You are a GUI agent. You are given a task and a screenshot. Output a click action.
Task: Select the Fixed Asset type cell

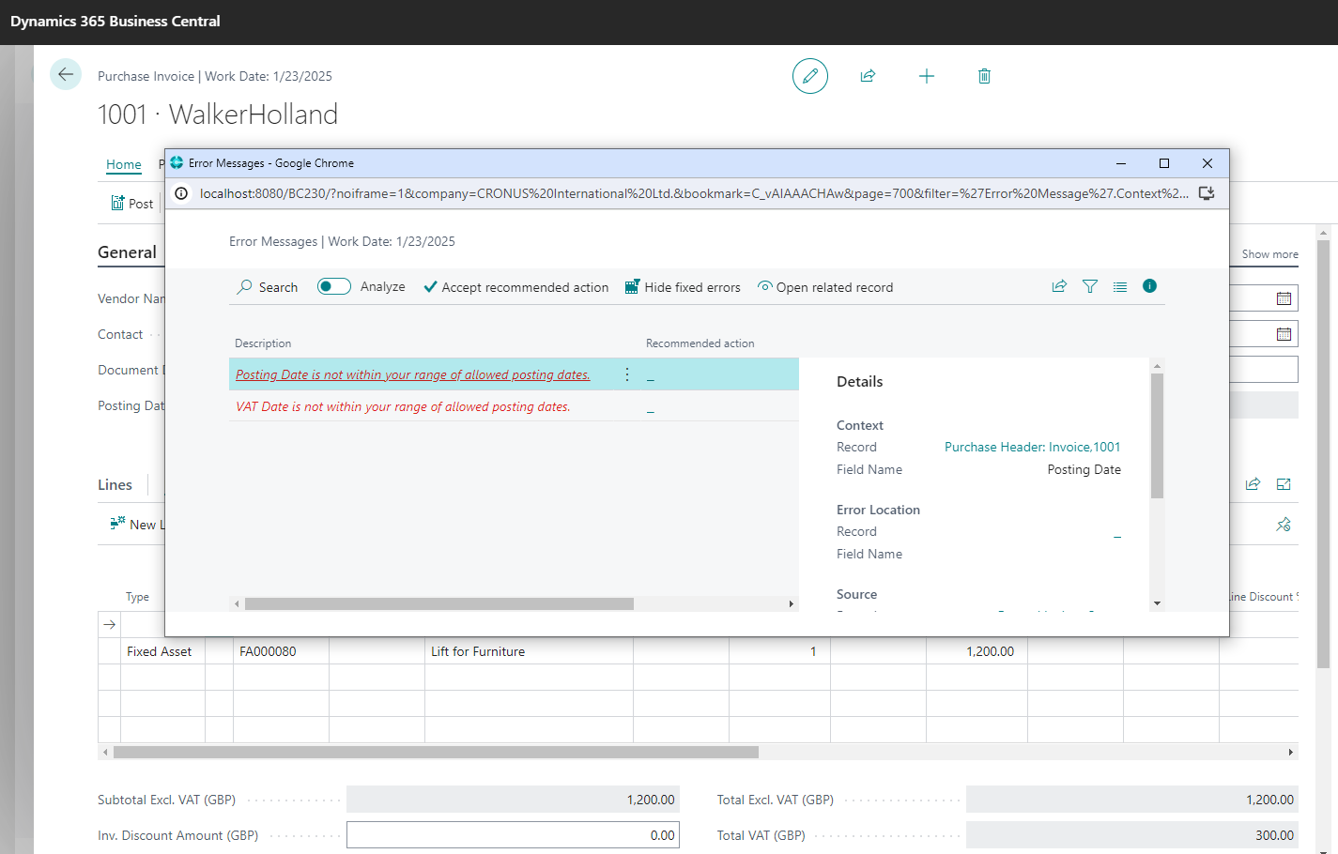pos(163,651)
